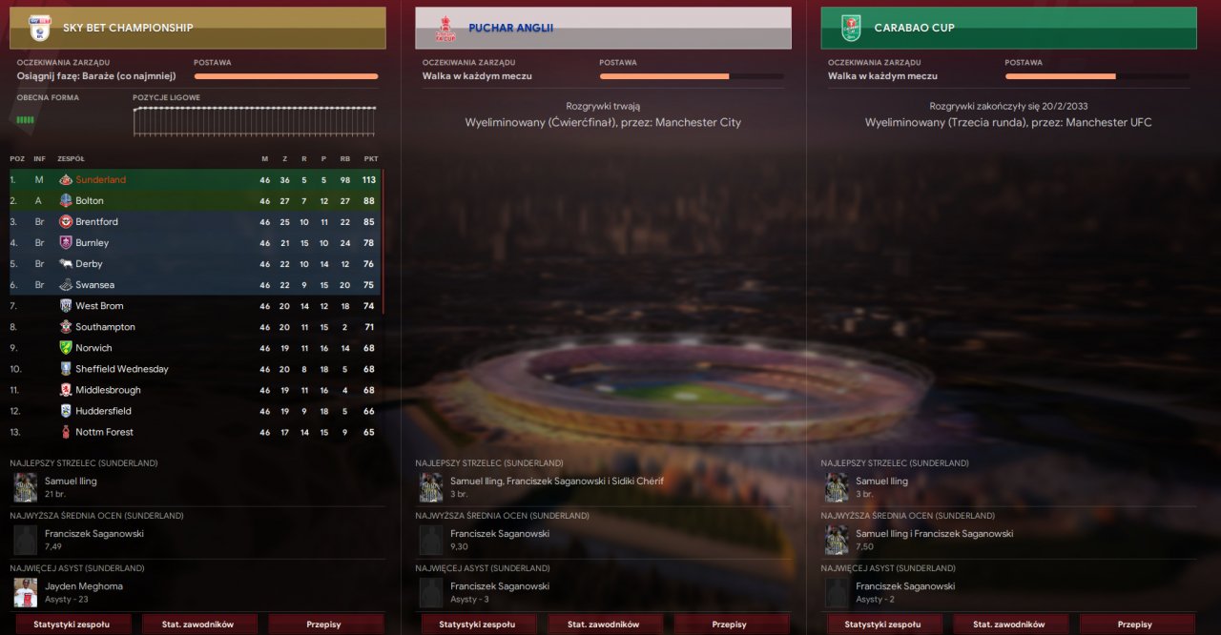Click Franciszek Saganowski highest rating link in Championship
The width and height of the screenshot is (1221, 635).
click(93, 534)
